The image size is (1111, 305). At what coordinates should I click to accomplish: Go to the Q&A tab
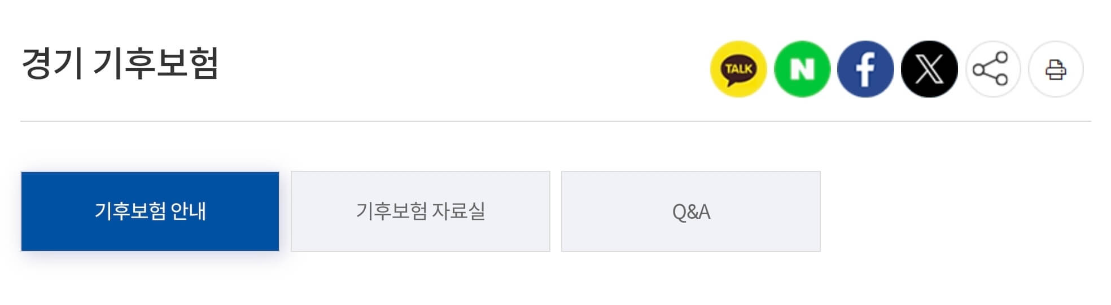690,211
